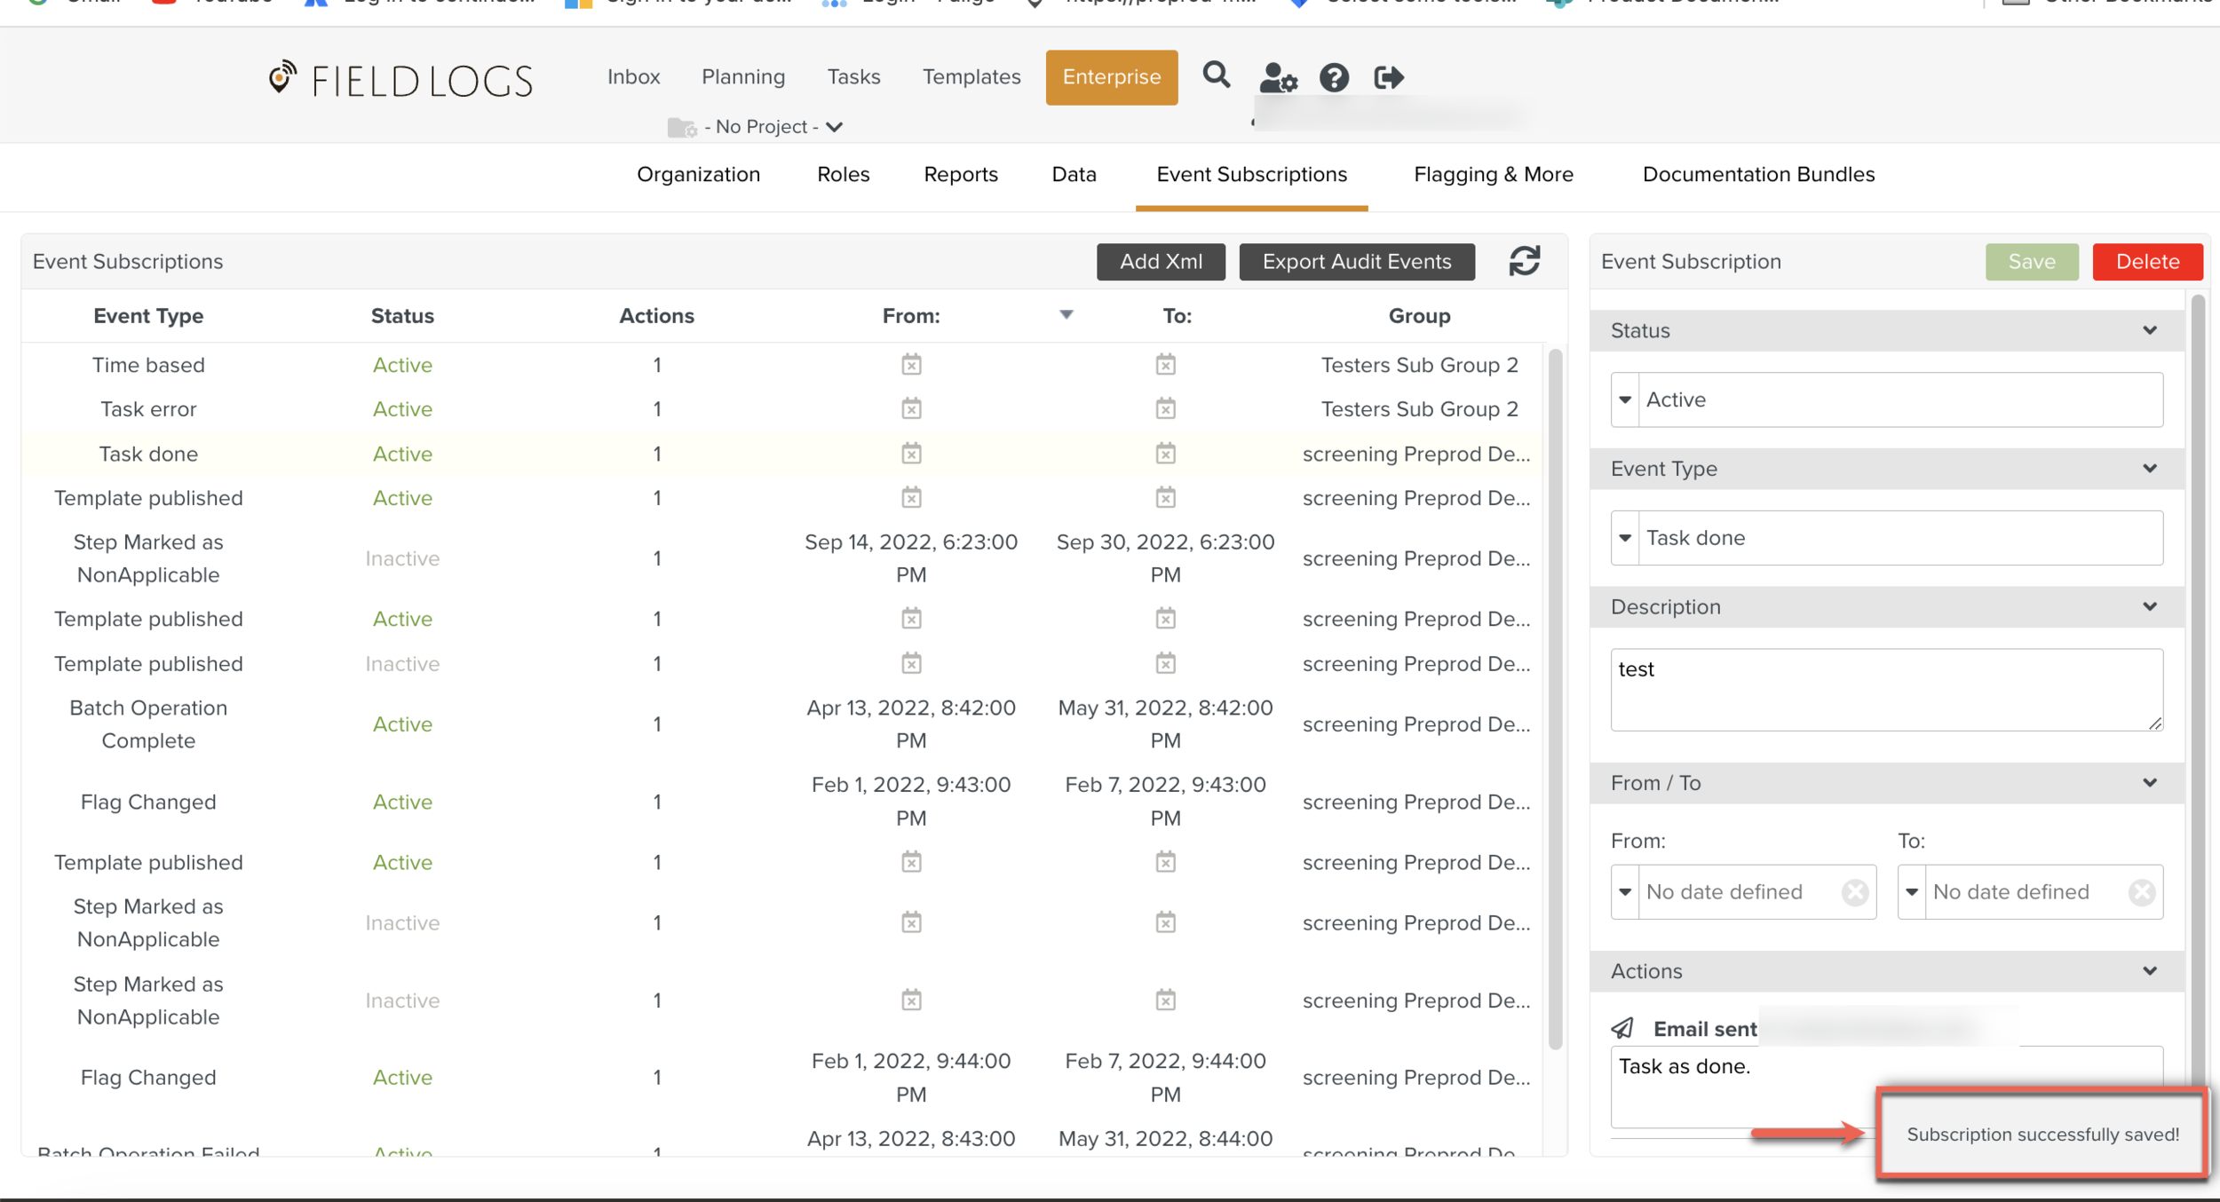
Task: Delete the event subscription
Action: (x=2147, y=261)
